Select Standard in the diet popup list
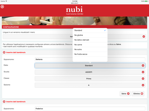Image resolution: width=149 pixels, height=111 pixels. tap(90, 30)
